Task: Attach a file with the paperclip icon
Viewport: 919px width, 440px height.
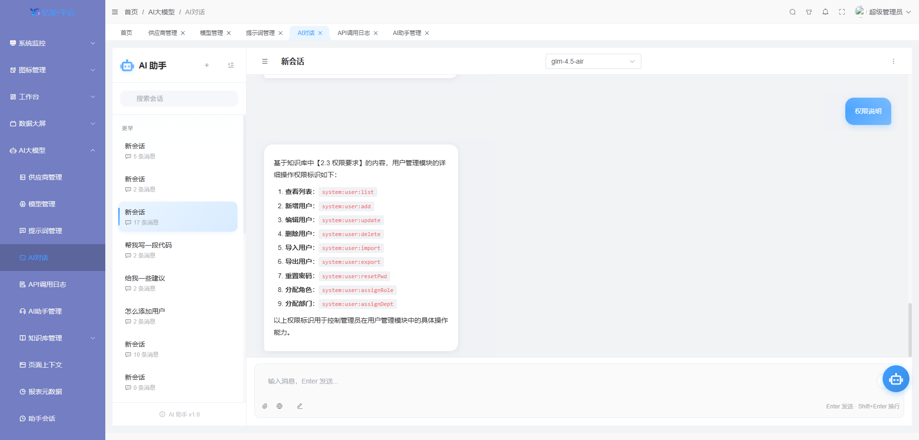Action: tap(265, 406)
